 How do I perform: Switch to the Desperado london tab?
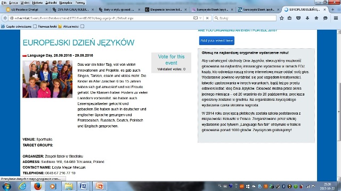(166, 10)
